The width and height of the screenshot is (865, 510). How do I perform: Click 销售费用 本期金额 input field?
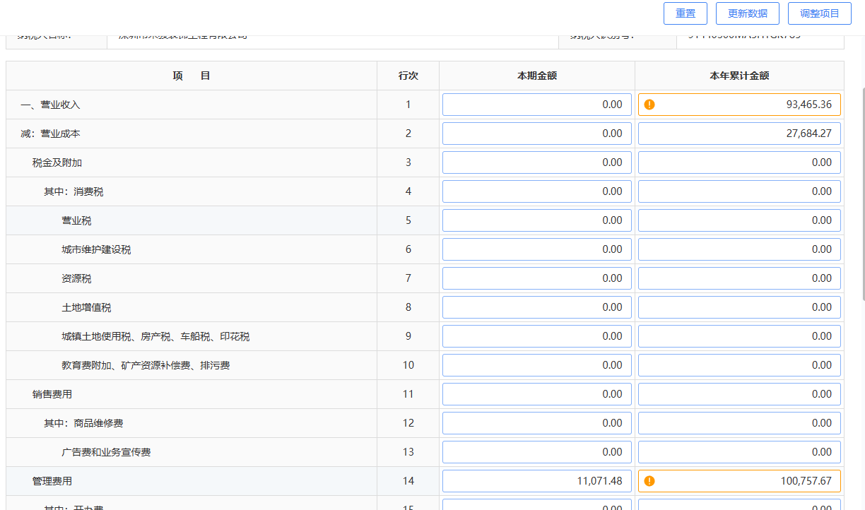click(536, 394)
